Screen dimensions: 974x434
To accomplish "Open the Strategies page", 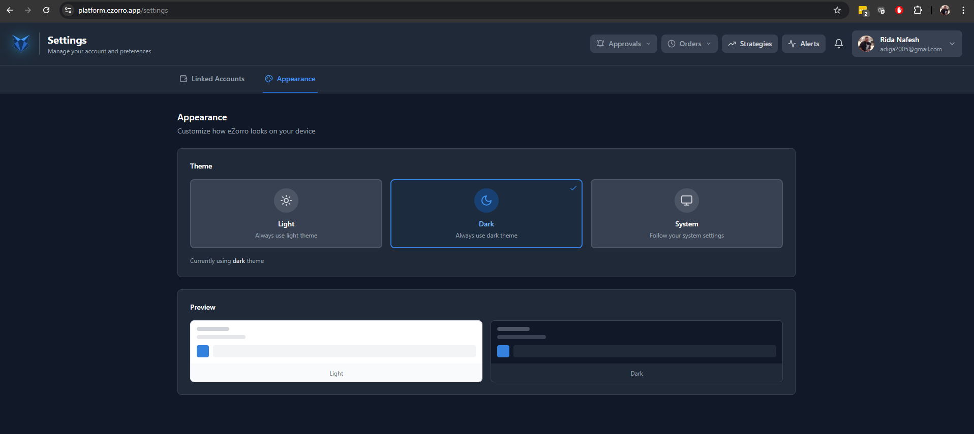I will [x=750, y=44].
